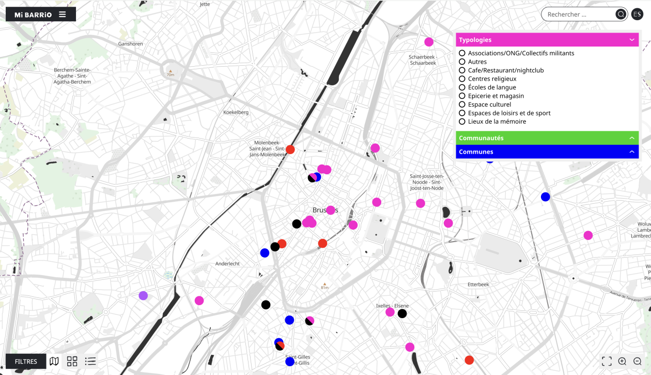Open the FILTRES button
Viewport: 651px width, 375px height.
click(26, 362)
